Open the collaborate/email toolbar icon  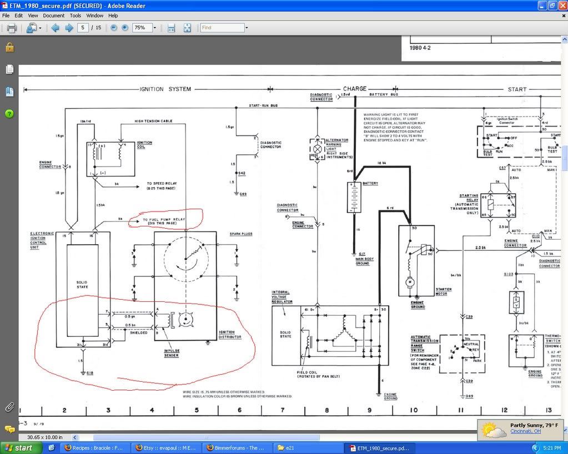pos(32,28)
